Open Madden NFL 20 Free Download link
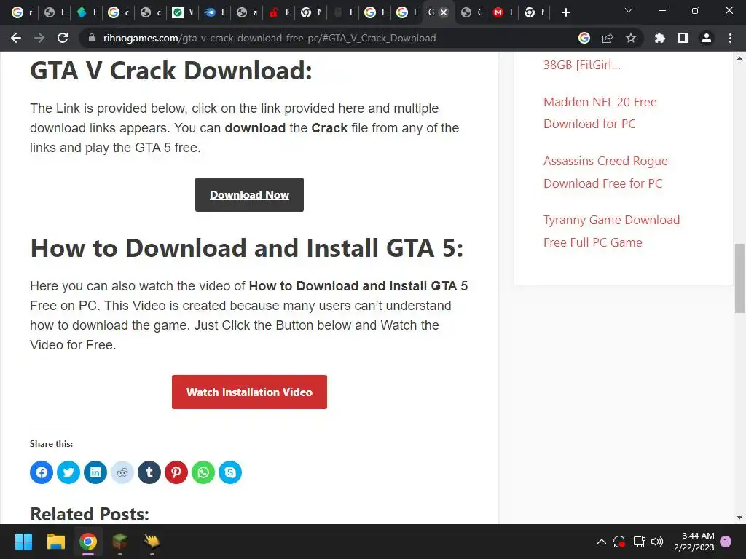The height and width of the screenshot is (559, 746). [600, 113]
